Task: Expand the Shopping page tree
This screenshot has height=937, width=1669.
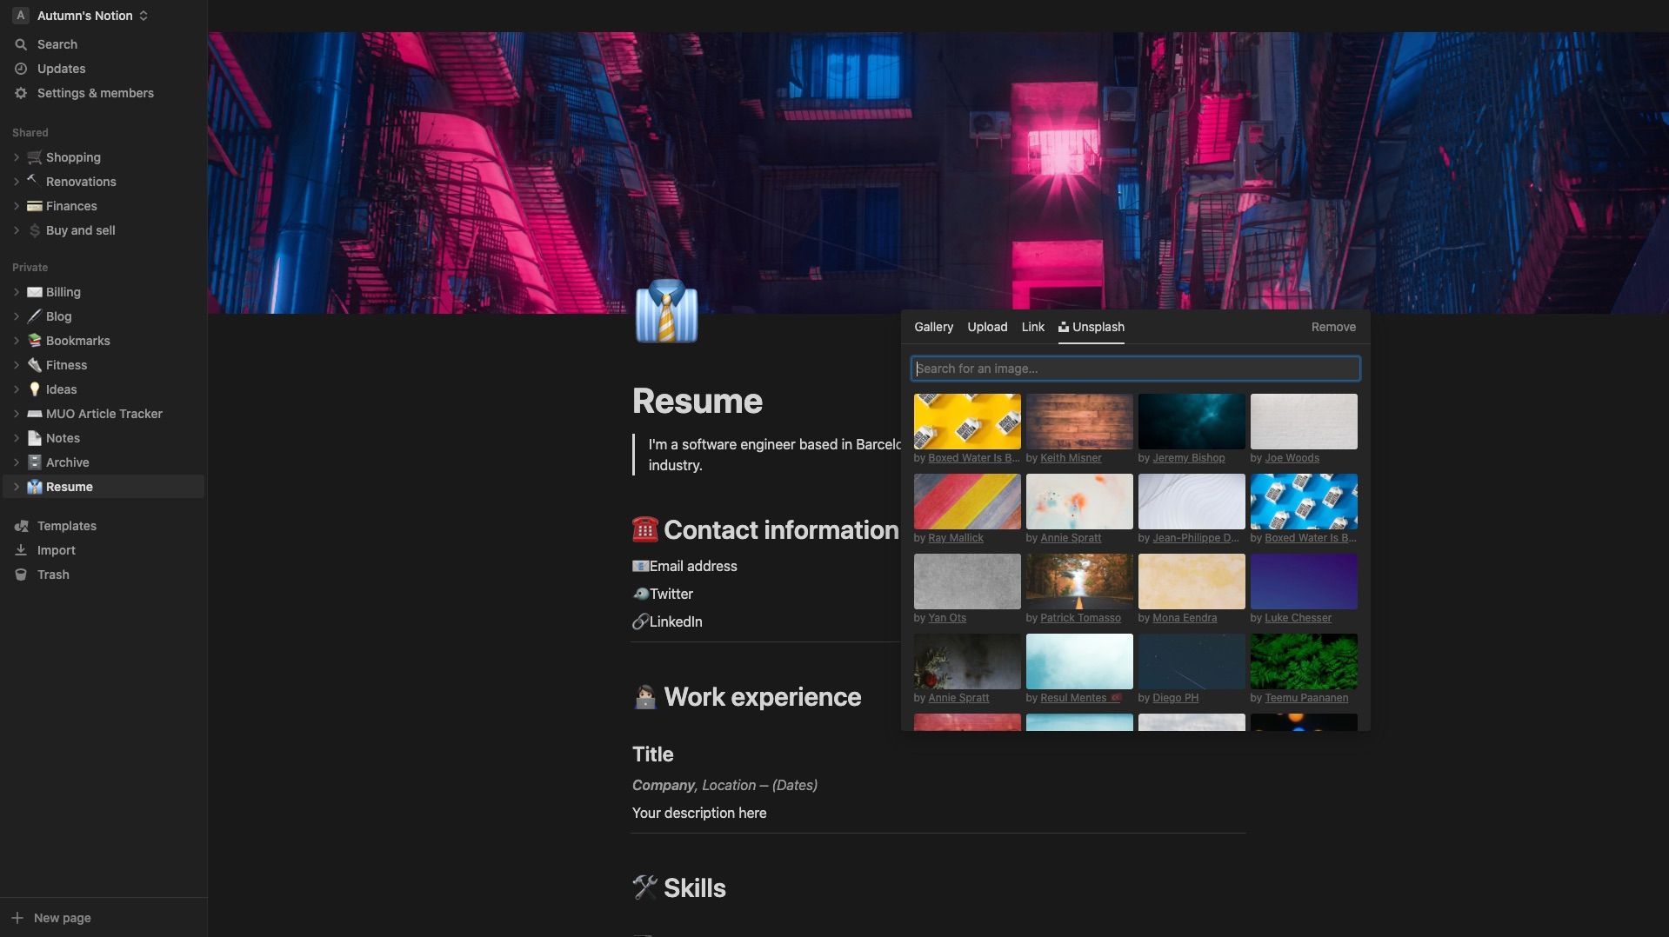Action: click(x=16, y=157)
